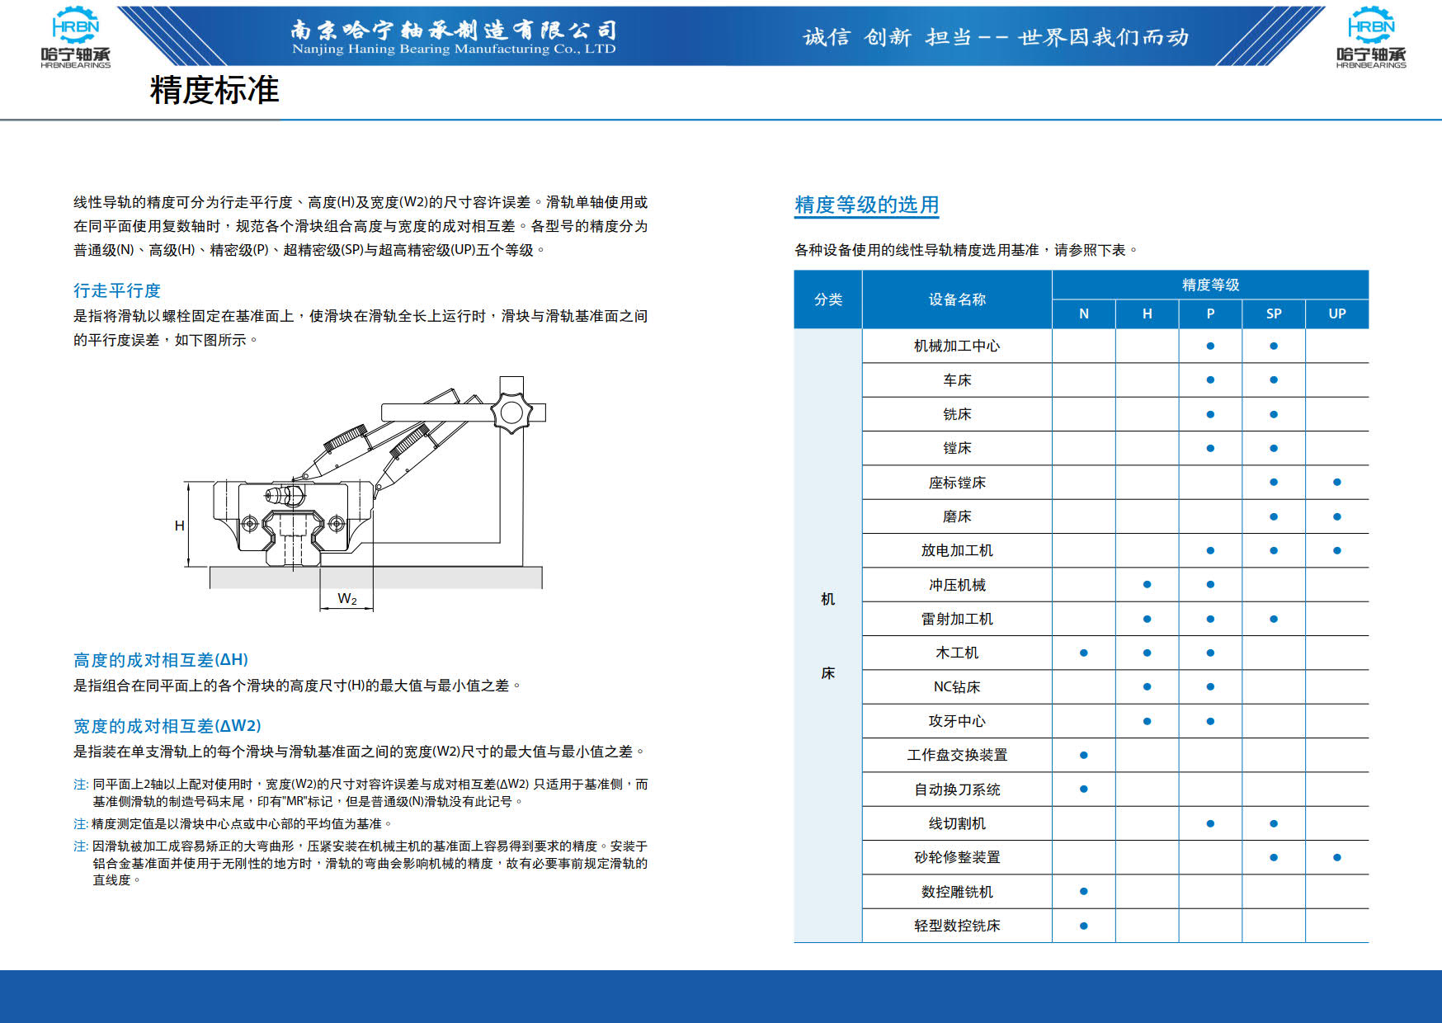Click the heading 宽度的成对相互差(ΔW2)

tap(167, 726)
